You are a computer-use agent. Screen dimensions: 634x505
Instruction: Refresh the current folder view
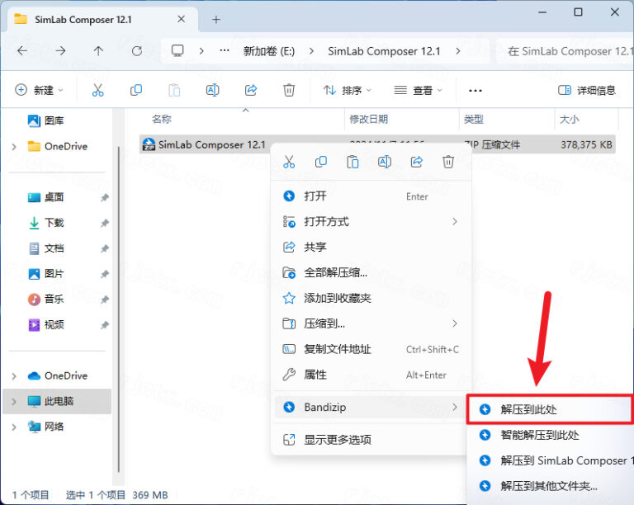pyautogui.click(x=137, y=51)
